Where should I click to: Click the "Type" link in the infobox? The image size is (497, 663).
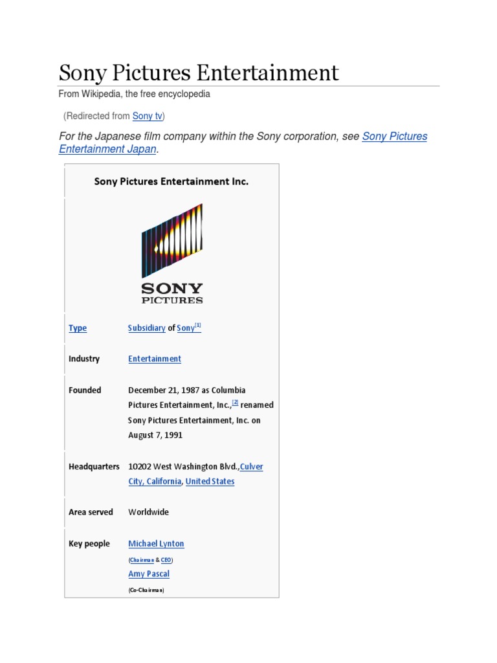pos(78,328)
